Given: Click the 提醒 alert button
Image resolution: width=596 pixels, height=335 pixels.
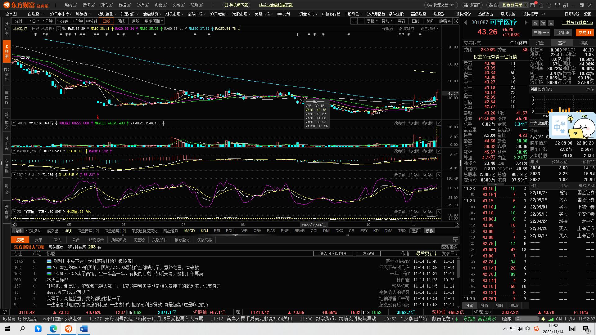Looking at the screenshot, I should click(x=563, y=33).
